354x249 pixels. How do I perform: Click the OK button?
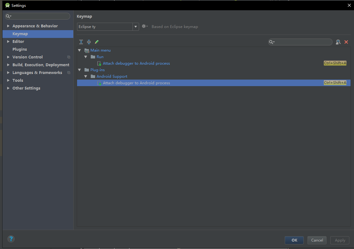click(294, 240)
